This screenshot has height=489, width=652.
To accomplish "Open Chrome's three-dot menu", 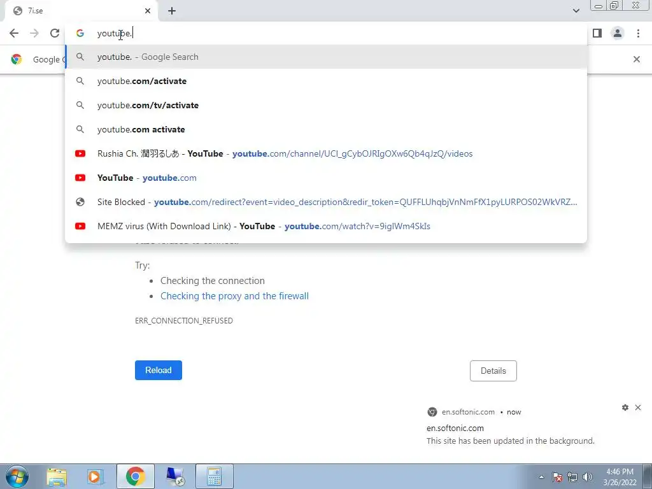I will click(x=638, y=33).
